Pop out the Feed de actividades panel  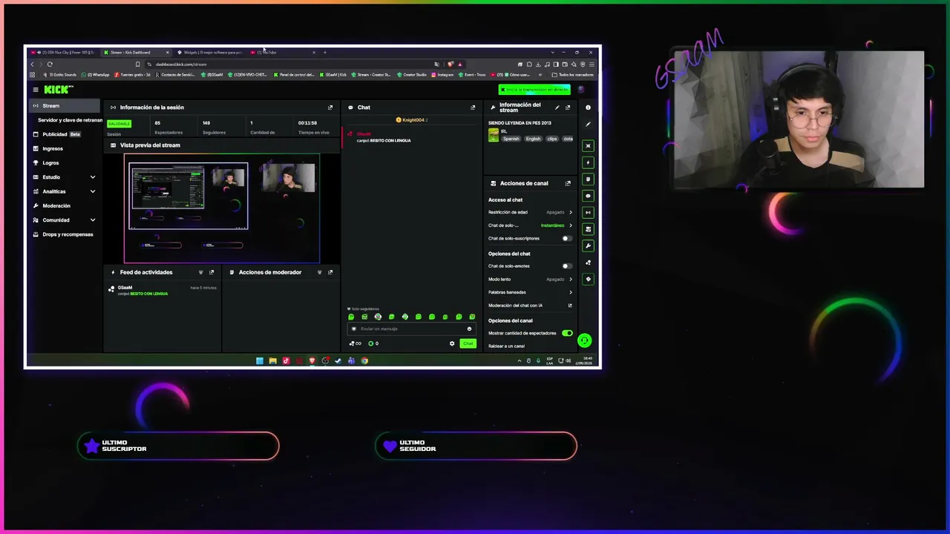pyautogui.click(x=212, y=272)
